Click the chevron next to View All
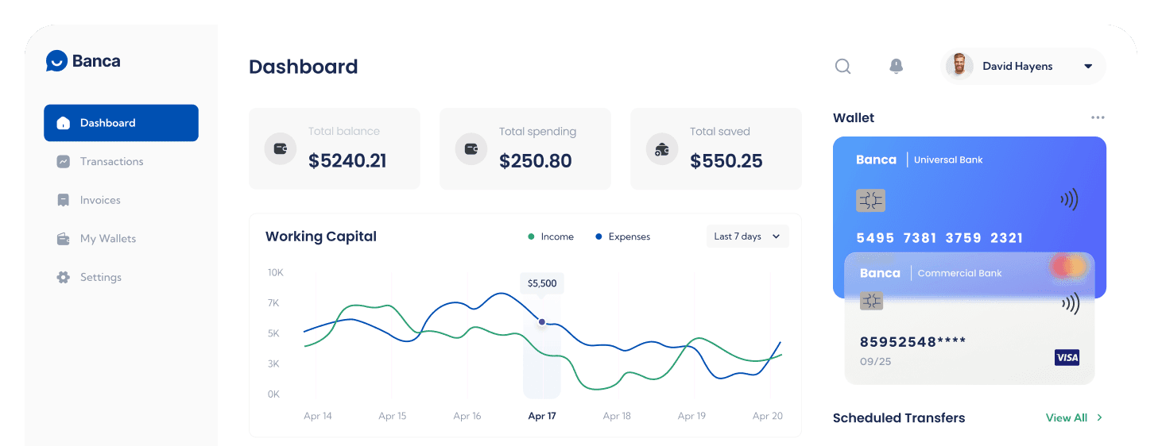The image size is (1162, 446). pyautogui.click(x=1099, y=417)
